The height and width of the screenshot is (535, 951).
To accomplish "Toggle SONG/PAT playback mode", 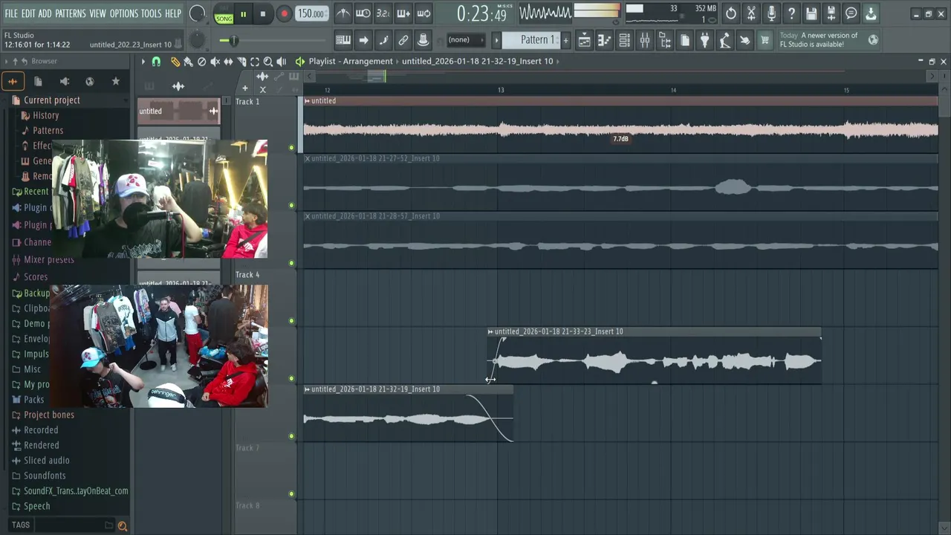I will [x=224, y=14].
